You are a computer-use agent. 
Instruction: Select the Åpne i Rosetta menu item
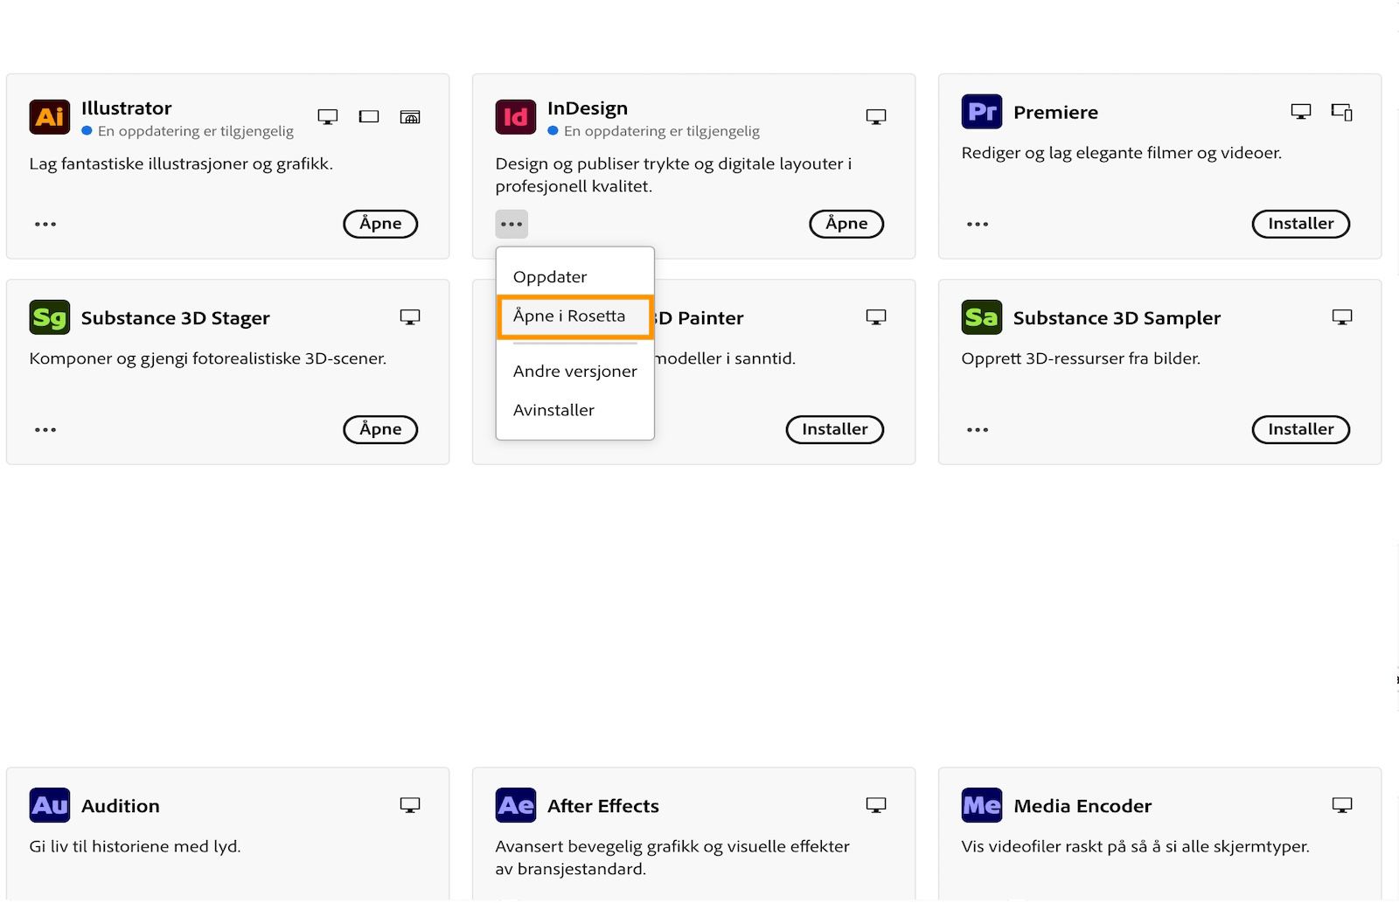point(574,316)
